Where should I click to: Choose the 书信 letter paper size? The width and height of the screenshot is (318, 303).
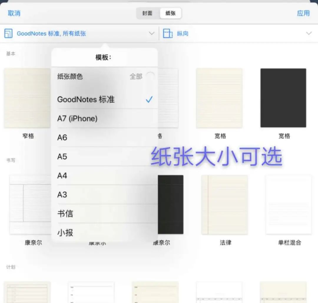click(x=105, y=214)
